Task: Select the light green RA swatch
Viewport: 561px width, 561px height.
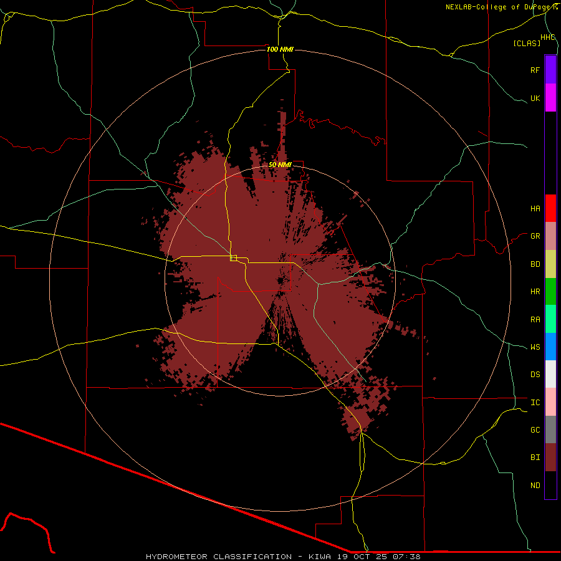Action: pos(550,319)
